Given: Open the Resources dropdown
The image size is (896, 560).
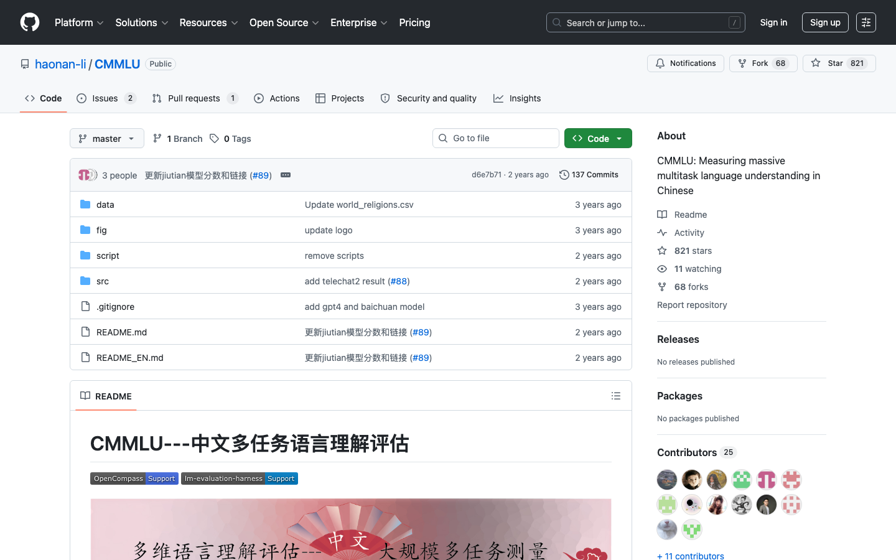Looking at the screenshot, I should pyautogui.click(x=208, y=22).
